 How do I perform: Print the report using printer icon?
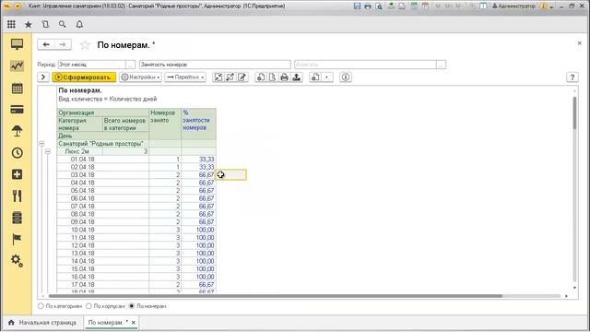tap(285, 77)
